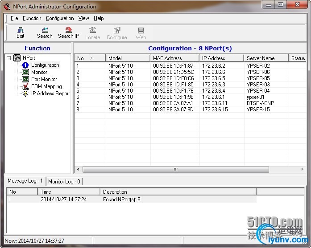Select the device with MAC 00:90:E8:1D:F0:C6

pyautogui.click(x=191, y=78)
